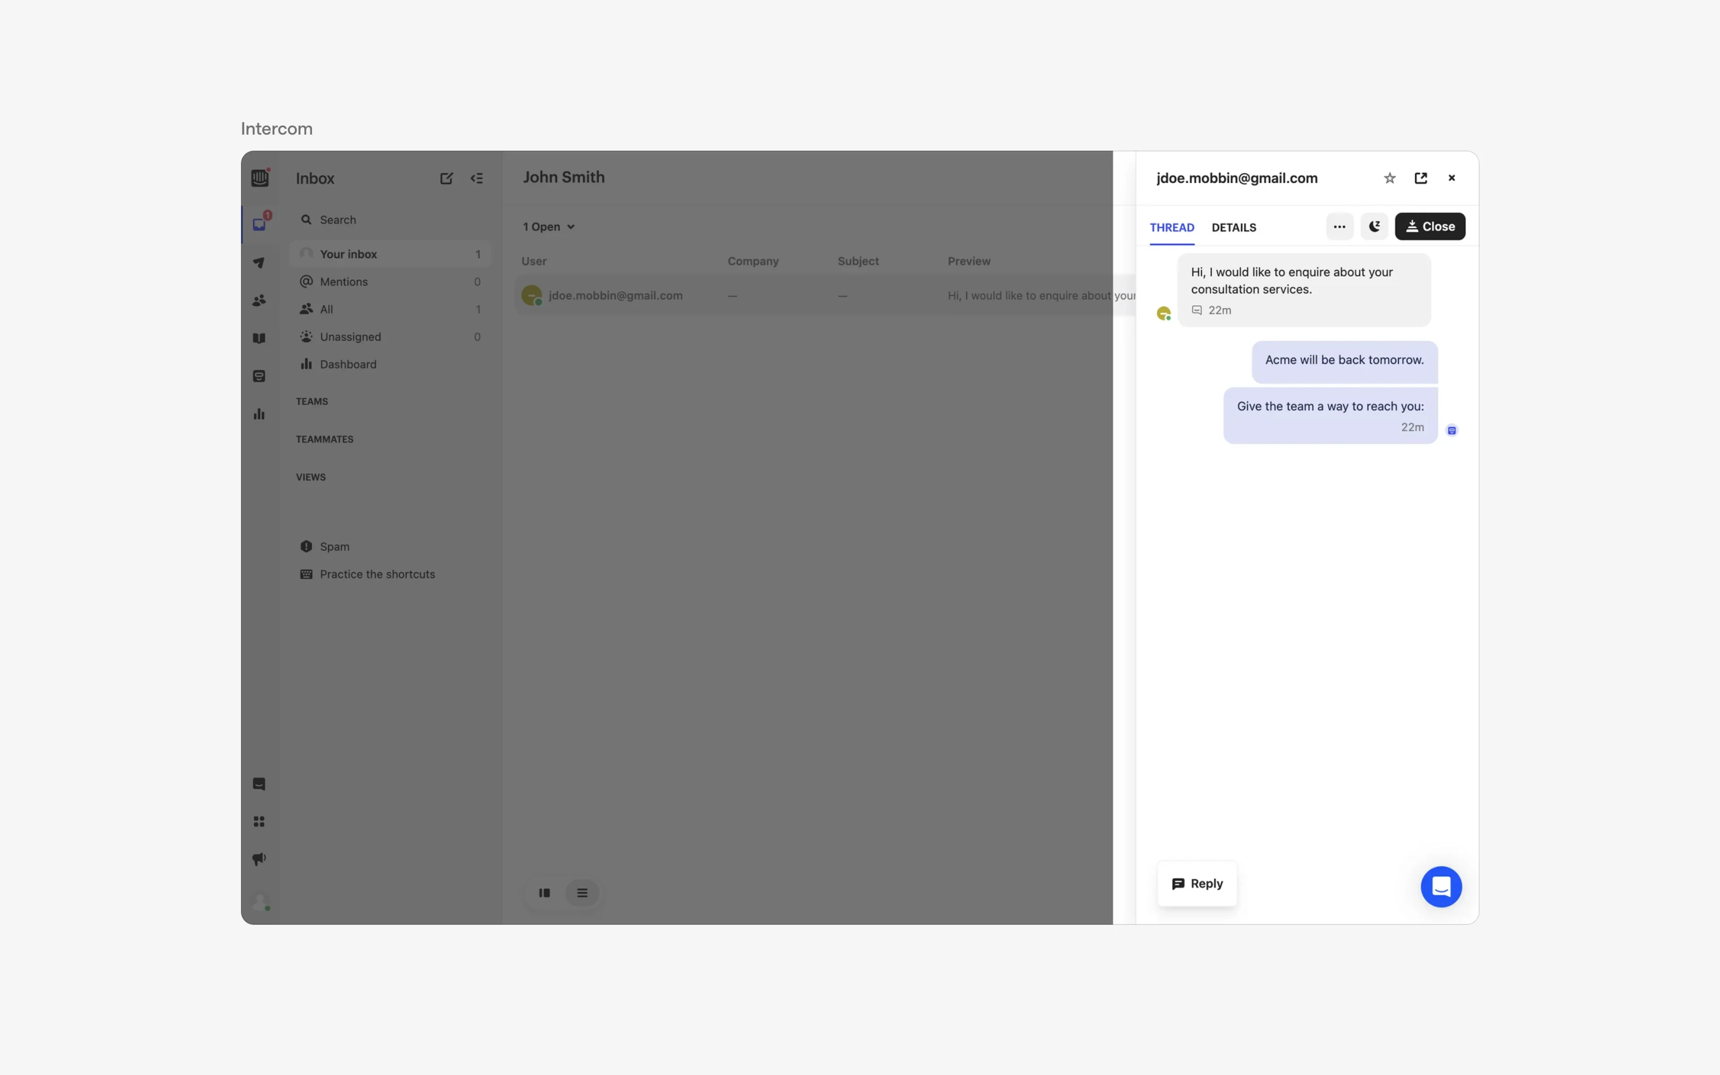This screenshot has height=1075, width=1720.
Task: Open the more options ellipsis menu
Action: coord(1338,226)
